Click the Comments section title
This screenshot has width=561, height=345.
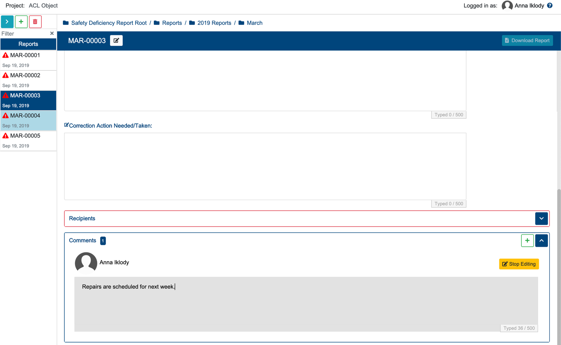[82, 240]
